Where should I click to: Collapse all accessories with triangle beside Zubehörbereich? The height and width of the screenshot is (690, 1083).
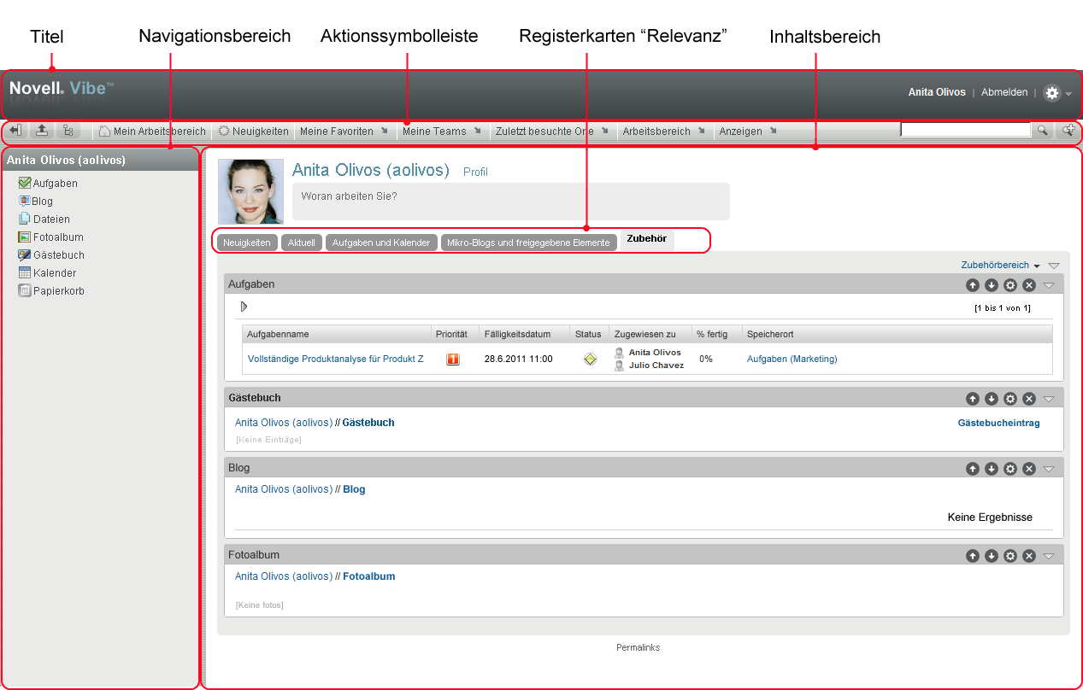[x=1054, y=266]
